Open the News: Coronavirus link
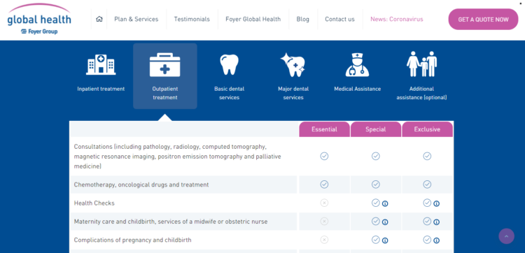The height and width of the screenshot is (253, 525). [397, 20]
